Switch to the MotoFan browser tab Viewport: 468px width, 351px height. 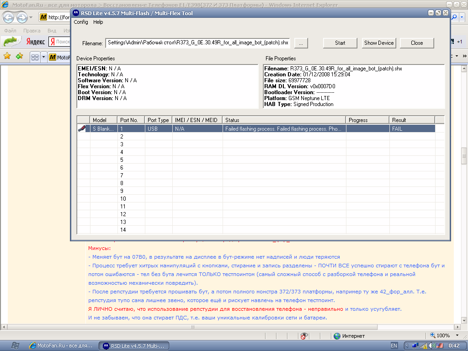[59, 57]
